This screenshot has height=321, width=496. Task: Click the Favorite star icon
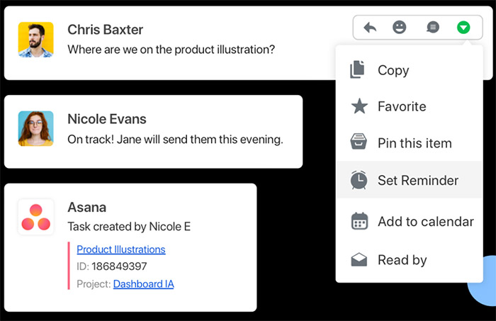coord(359,106)
